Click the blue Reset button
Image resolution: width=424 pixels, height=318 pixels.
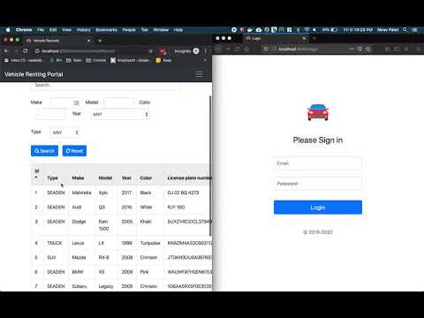click(x=74, y=151)
